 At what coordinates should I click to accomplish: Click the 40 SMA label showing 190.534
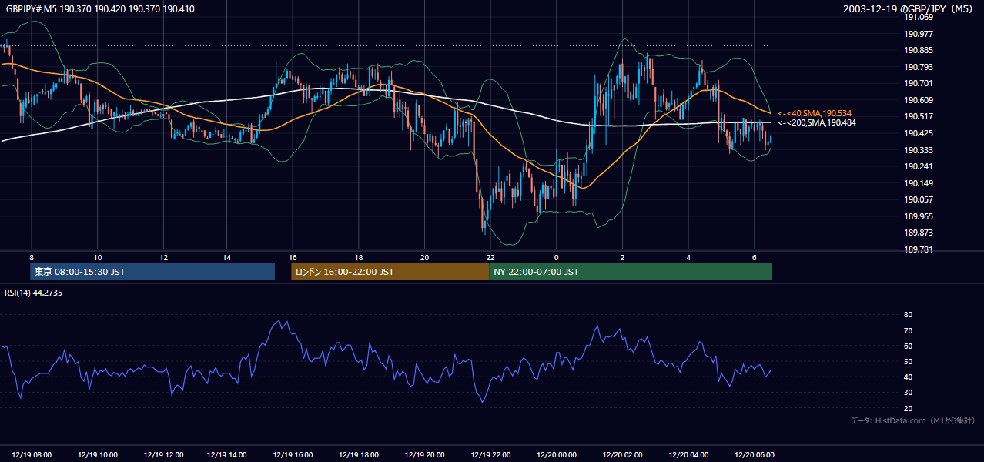(x=815, y=113)
